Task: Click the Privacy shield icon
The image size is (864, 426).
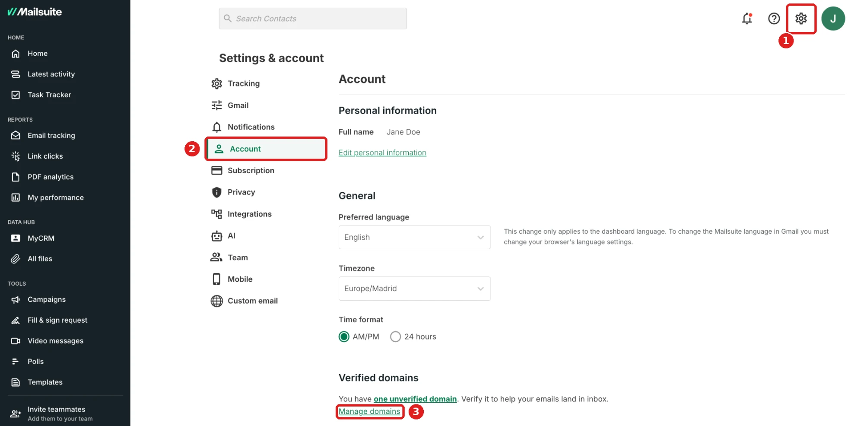Action: click(x=216, y=192)
